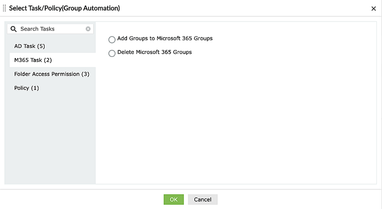Click the empty footer area right of Cancel

point(293,199)
